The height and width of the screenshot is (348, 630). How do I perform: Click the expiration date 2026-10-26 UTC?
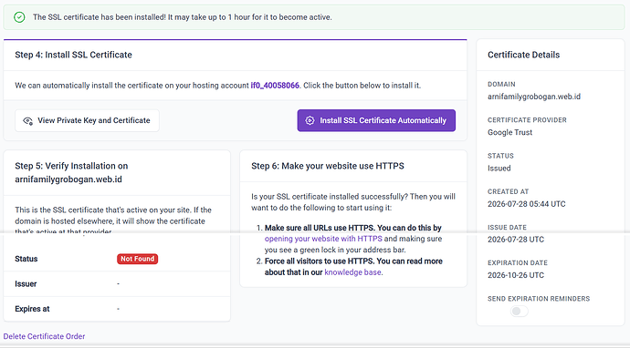(516, 275)
